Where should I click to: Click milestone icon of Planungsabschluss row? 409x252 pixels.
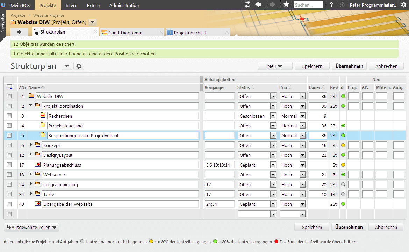(38, 164)
